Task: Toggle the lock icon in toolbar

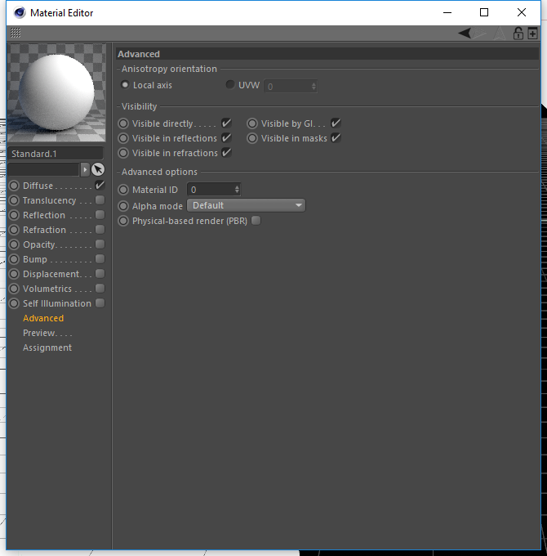Action: tap(518, 34)
